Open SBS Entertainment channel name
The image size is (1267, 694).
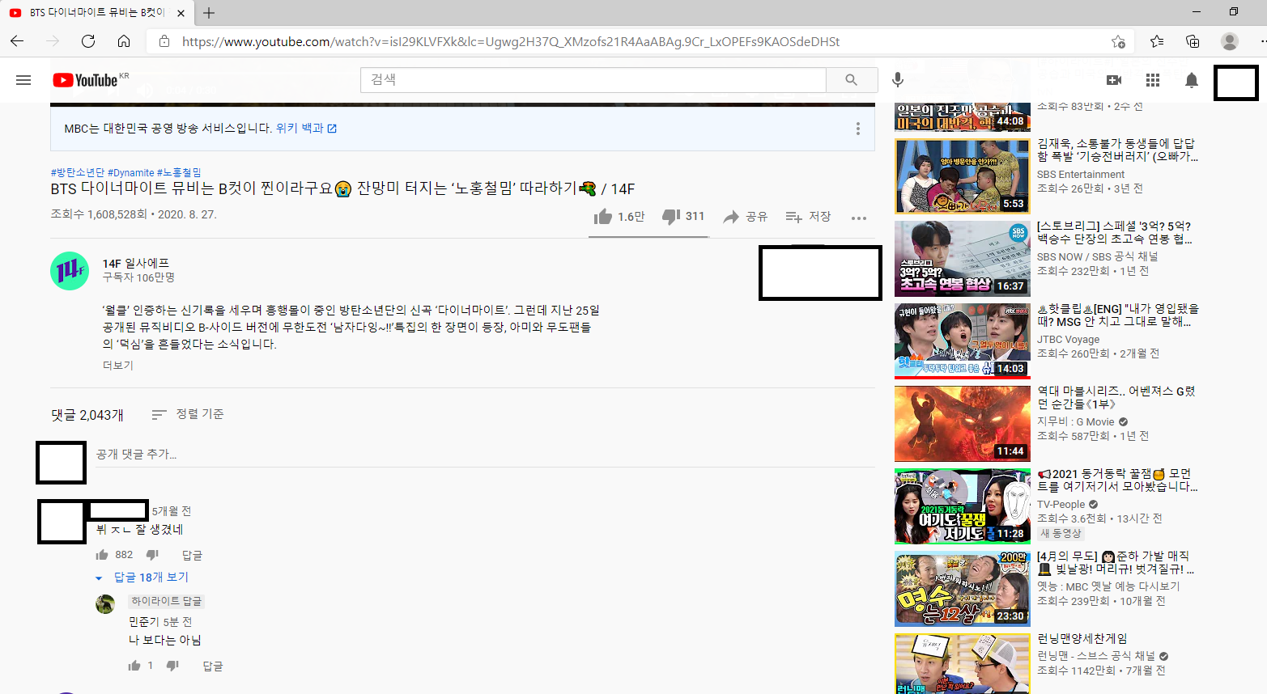click(x=1081, y=174)
